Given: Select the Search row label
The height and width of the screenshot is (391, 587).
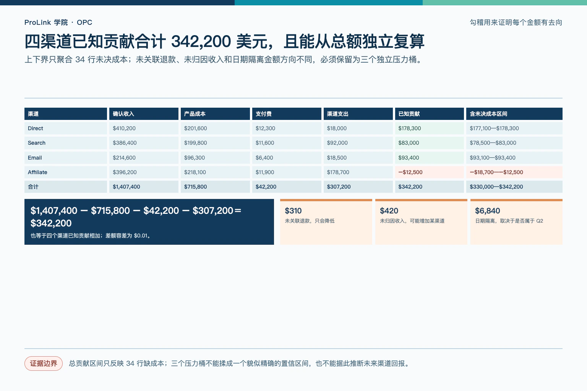Looking at the screenshot, I should (x=66, y=143).
